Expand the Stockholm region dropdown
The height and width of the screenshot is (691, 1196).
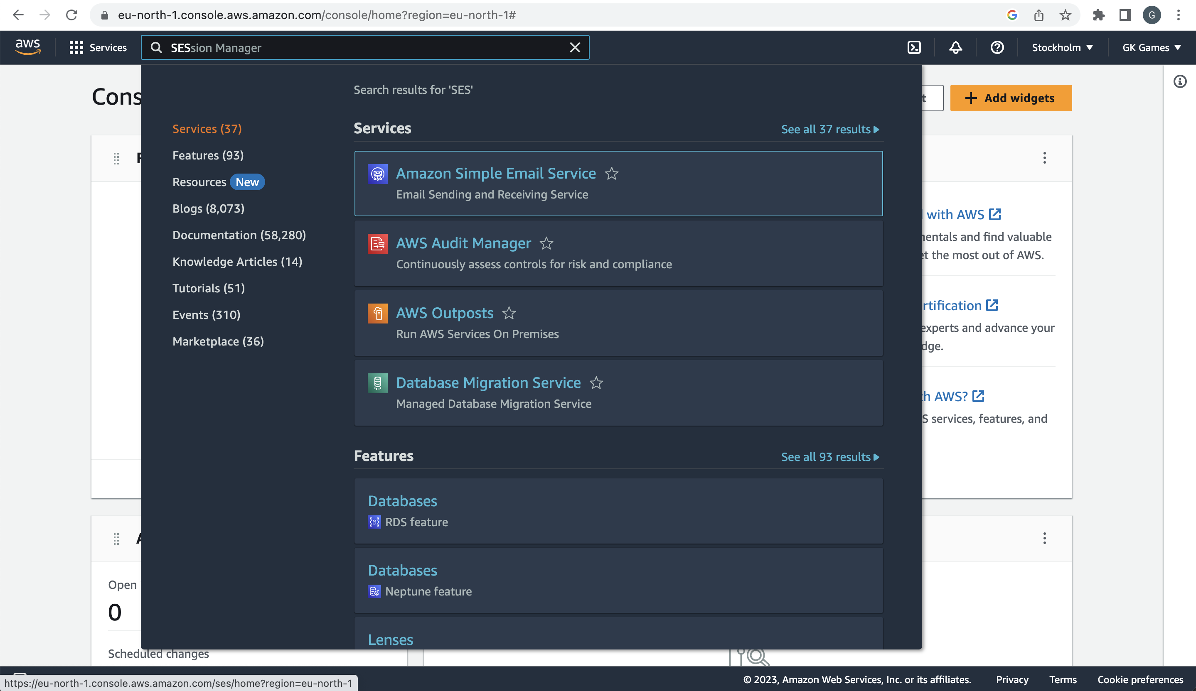[x=1062, y=47]
